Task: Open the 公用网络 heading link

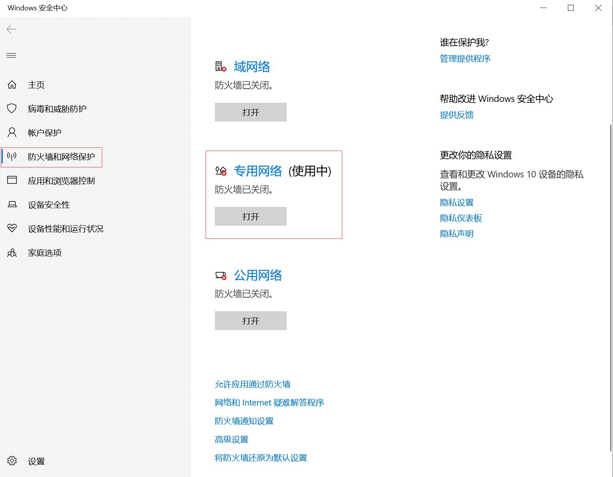Action: click(258, 275)
